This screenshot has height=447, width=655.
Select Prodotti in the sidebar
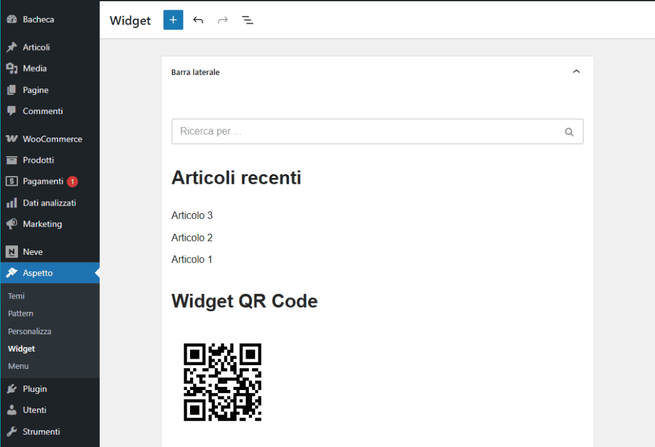[35, 159]
